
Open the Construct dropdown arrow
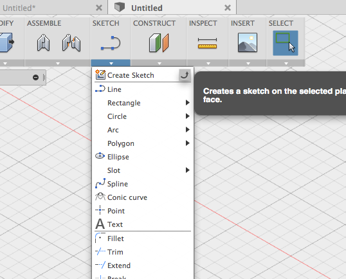pos(159,63)
